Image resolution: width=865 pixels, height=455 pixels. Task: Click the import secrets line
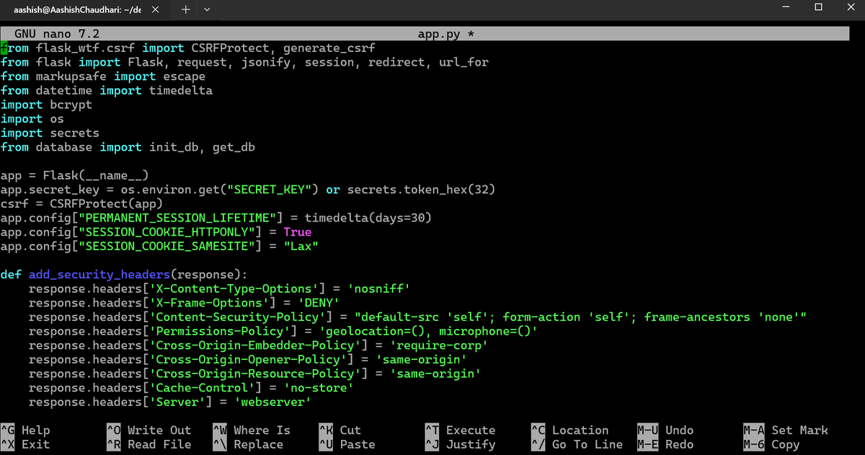point(50,133)
